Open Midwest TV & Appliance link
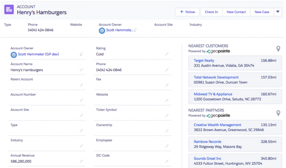The height and width of the screenshot is (168, 286). point(213,94)
